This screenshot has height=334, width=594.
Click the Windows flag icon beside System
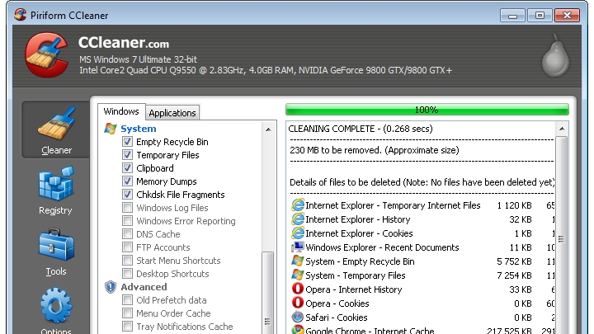click(x=111, y=129)
